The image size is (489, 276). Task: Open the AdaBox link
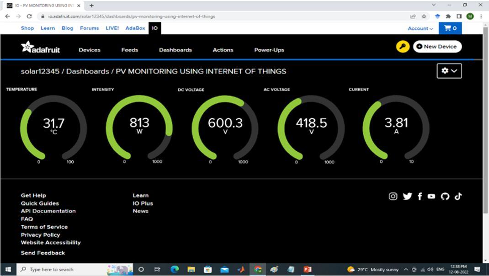coord(135,28)
